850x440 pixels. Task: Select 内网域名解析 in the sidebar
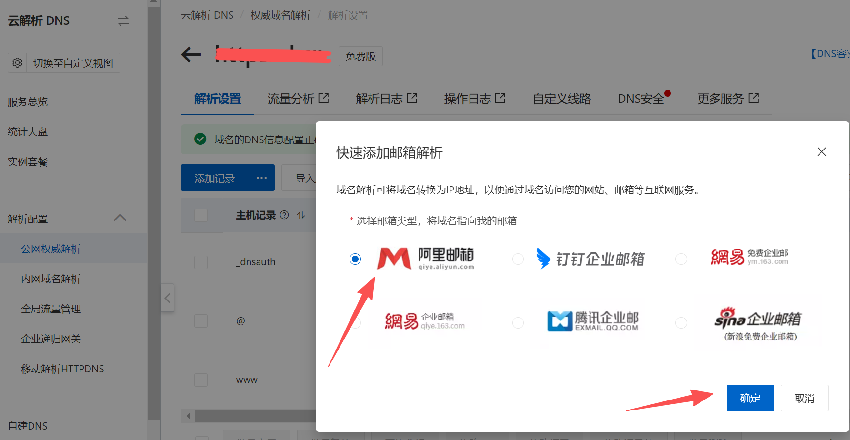click(51, 279)
